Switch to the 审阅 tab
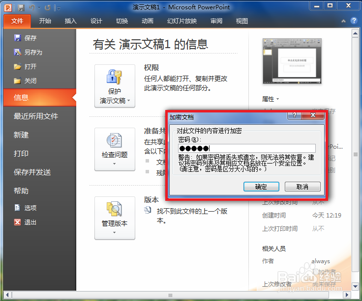The image size is (362, 301). click(216, 21)
